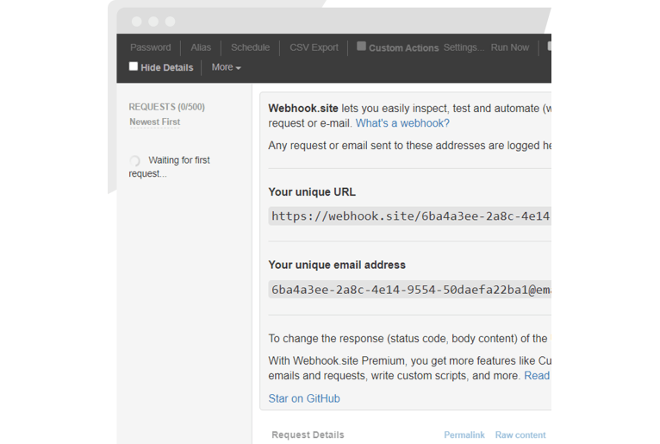The image size is (660, 444).
Task: Expand the More dropdown menu
Action: [226, 67]
